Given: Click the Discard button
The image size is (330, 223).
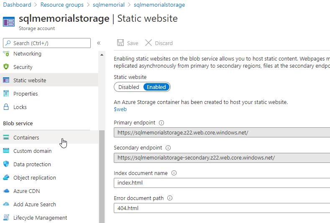Looking at the screenshot, I should pyautogui.click(x=159, y=43).
